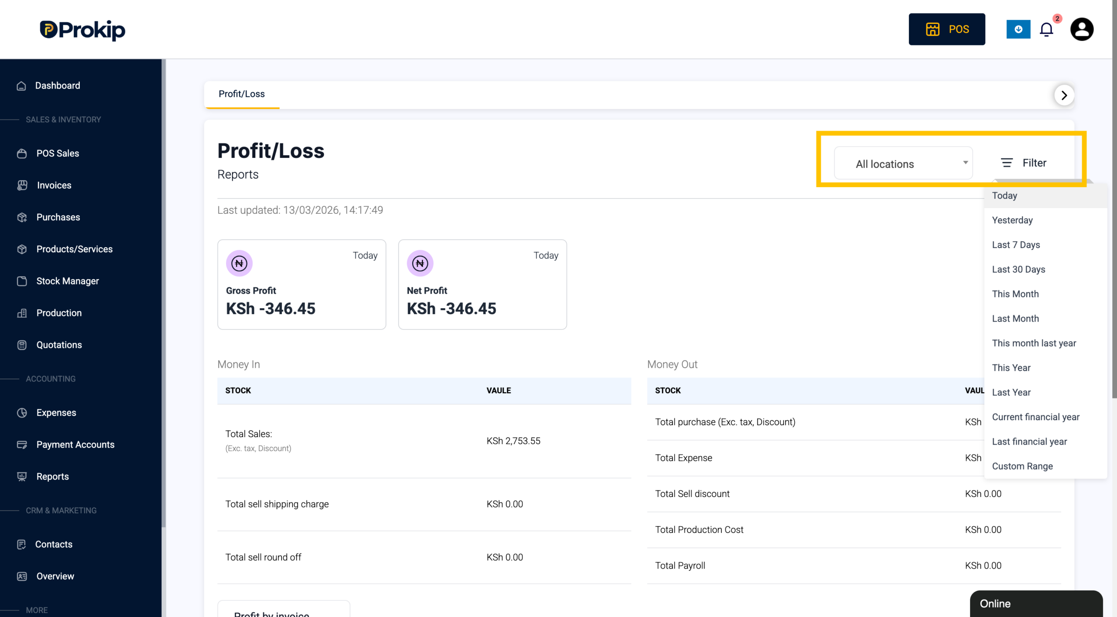
Task: Select Last Month option
Action: coord(1046,319)
